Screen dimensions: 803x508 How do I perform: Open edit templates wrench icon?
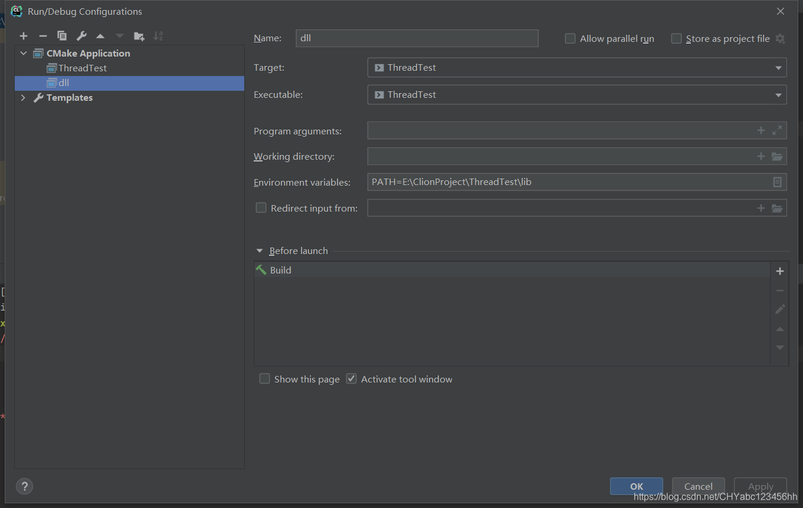pos(81,37)
